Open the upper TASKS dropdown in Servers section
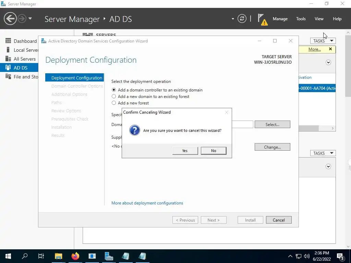Screen dimensions: 351x263 tap(323, 41)
